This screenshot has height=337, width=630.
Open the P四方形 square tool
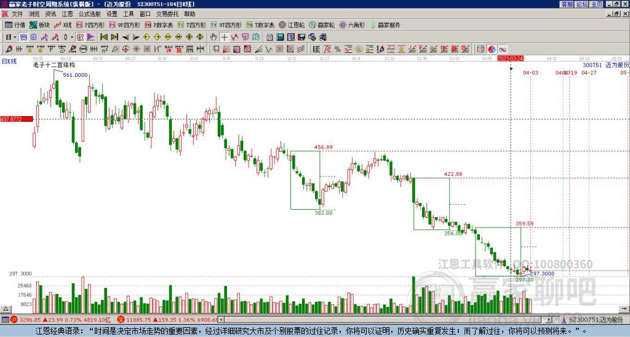[90, 25]
